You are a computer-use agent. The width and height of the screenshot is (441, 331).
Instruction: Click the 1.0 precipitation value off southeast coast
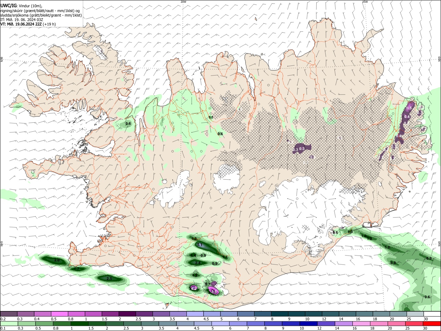pyautogui.click(x=387, y=247)
